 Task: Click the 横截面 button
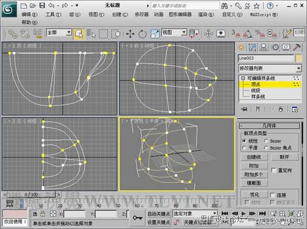click(x=254, y=183)
